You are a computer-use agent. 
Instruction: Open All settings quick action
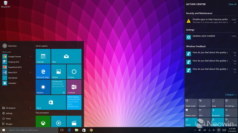coord(231,103)
